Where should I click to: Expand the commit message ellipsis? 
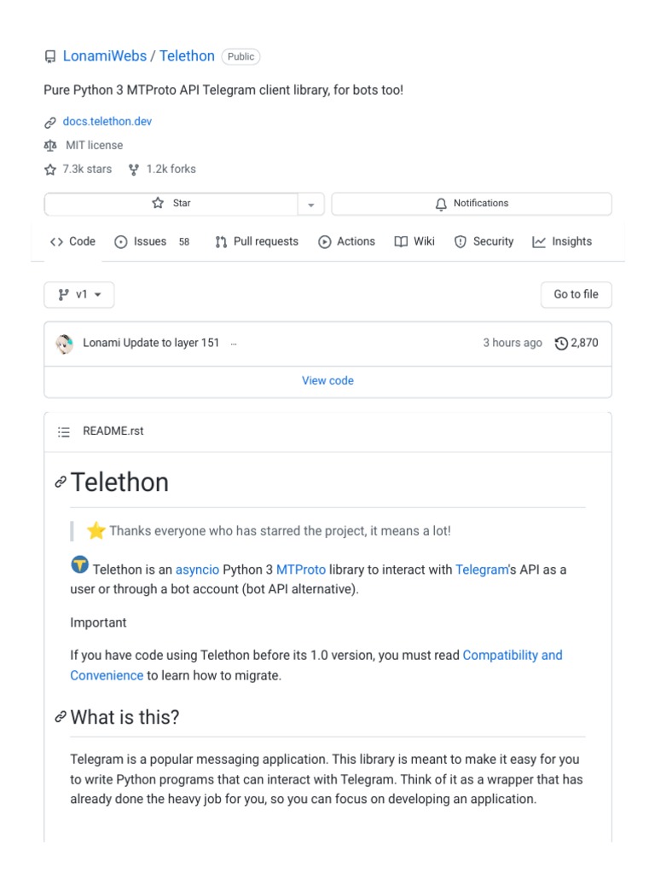234,344
